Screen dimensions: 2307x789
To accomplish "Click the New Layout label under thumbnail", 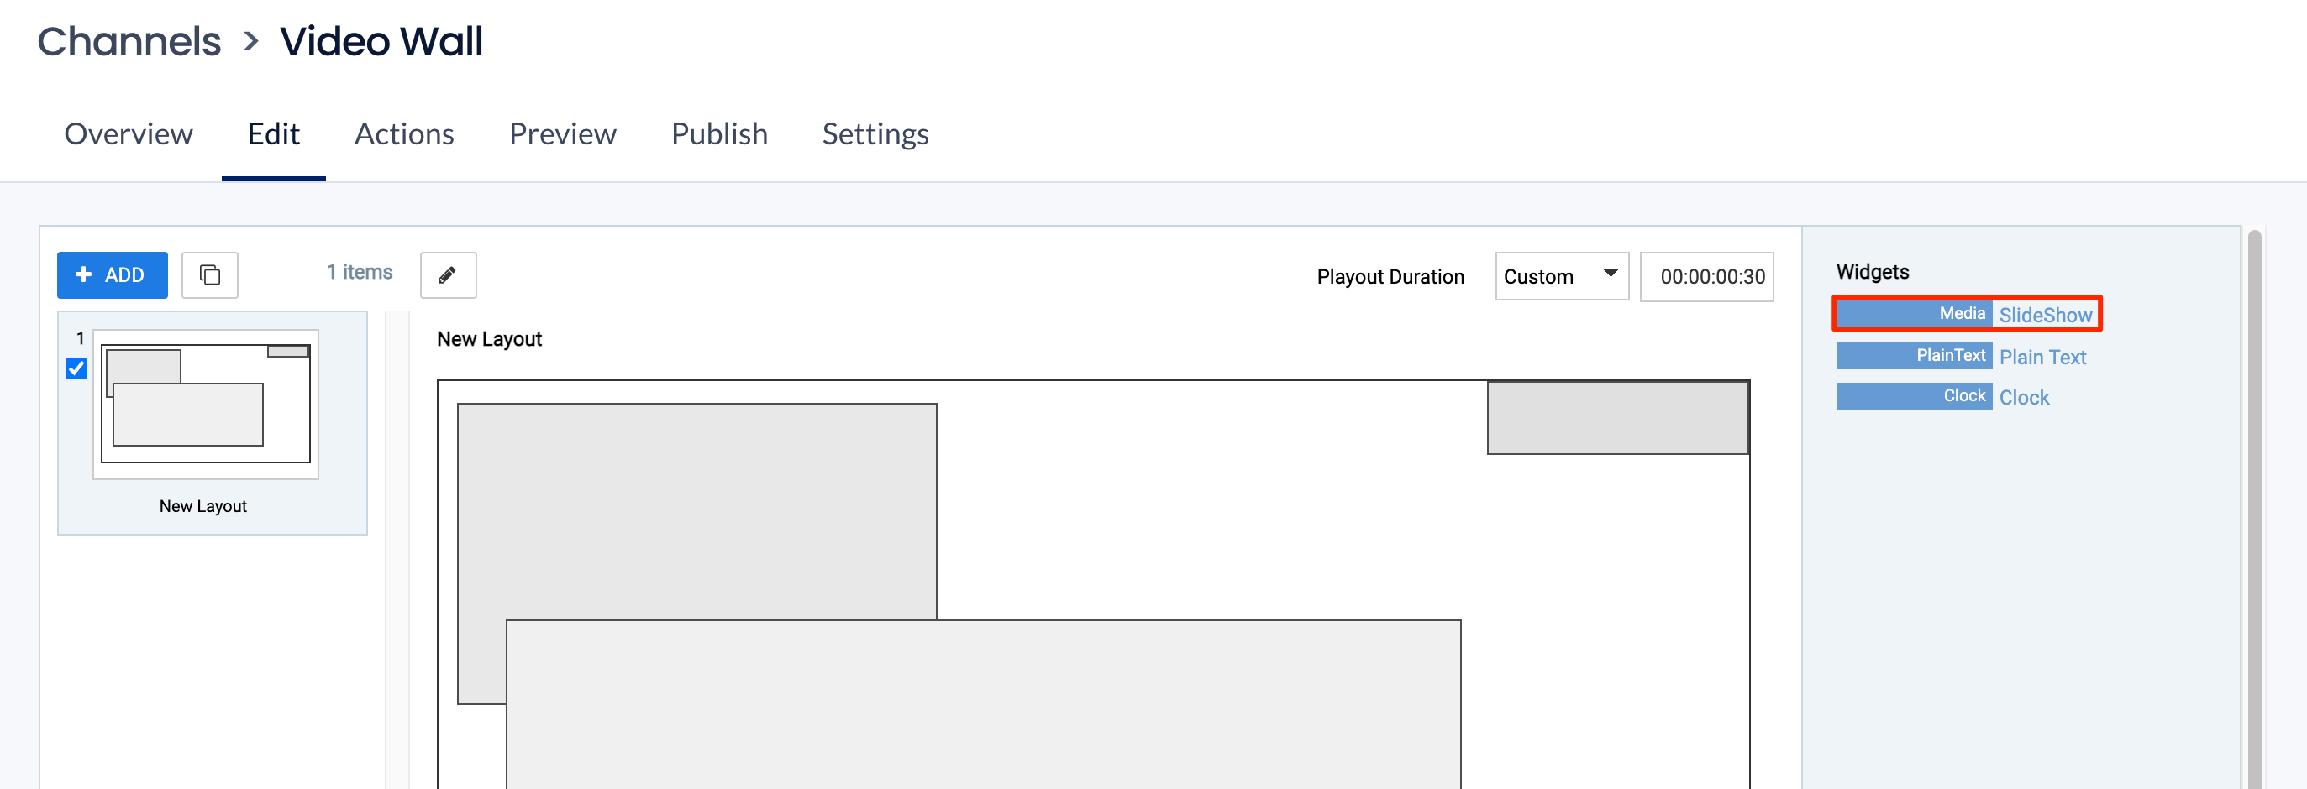I will coord(203,506).
